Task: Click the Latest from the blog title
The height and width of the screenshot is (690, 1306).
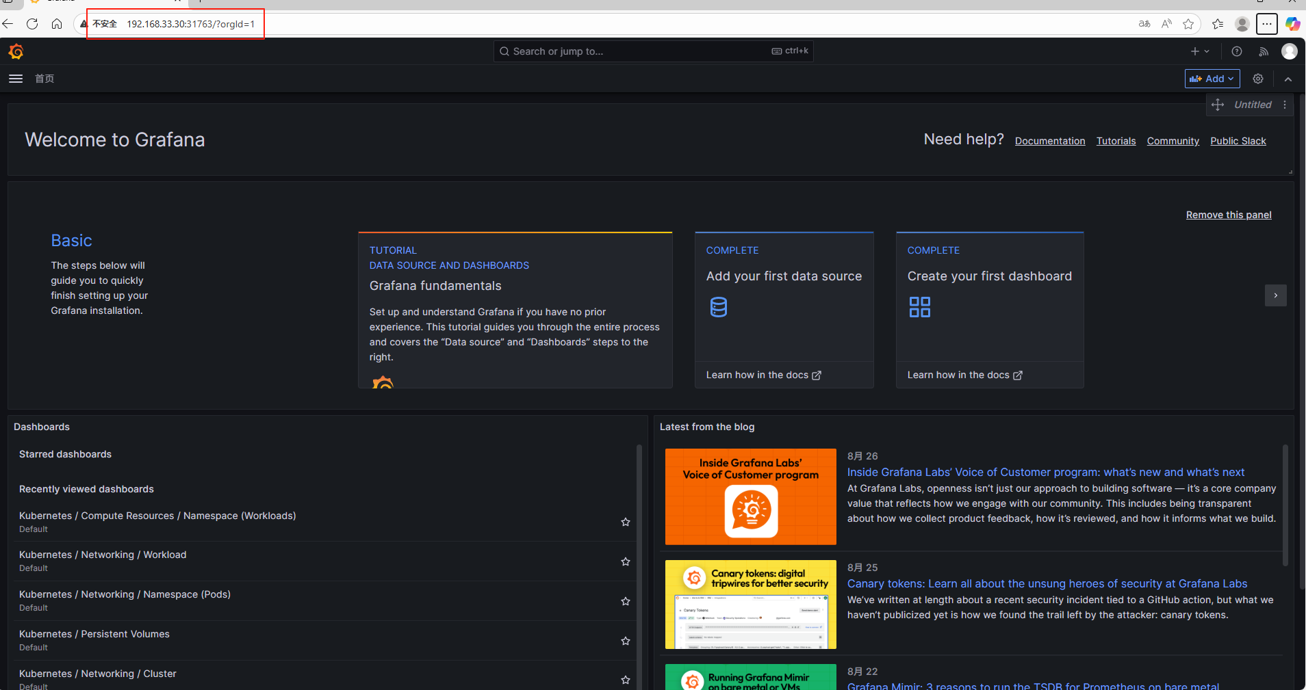Action: pos(707,427)
